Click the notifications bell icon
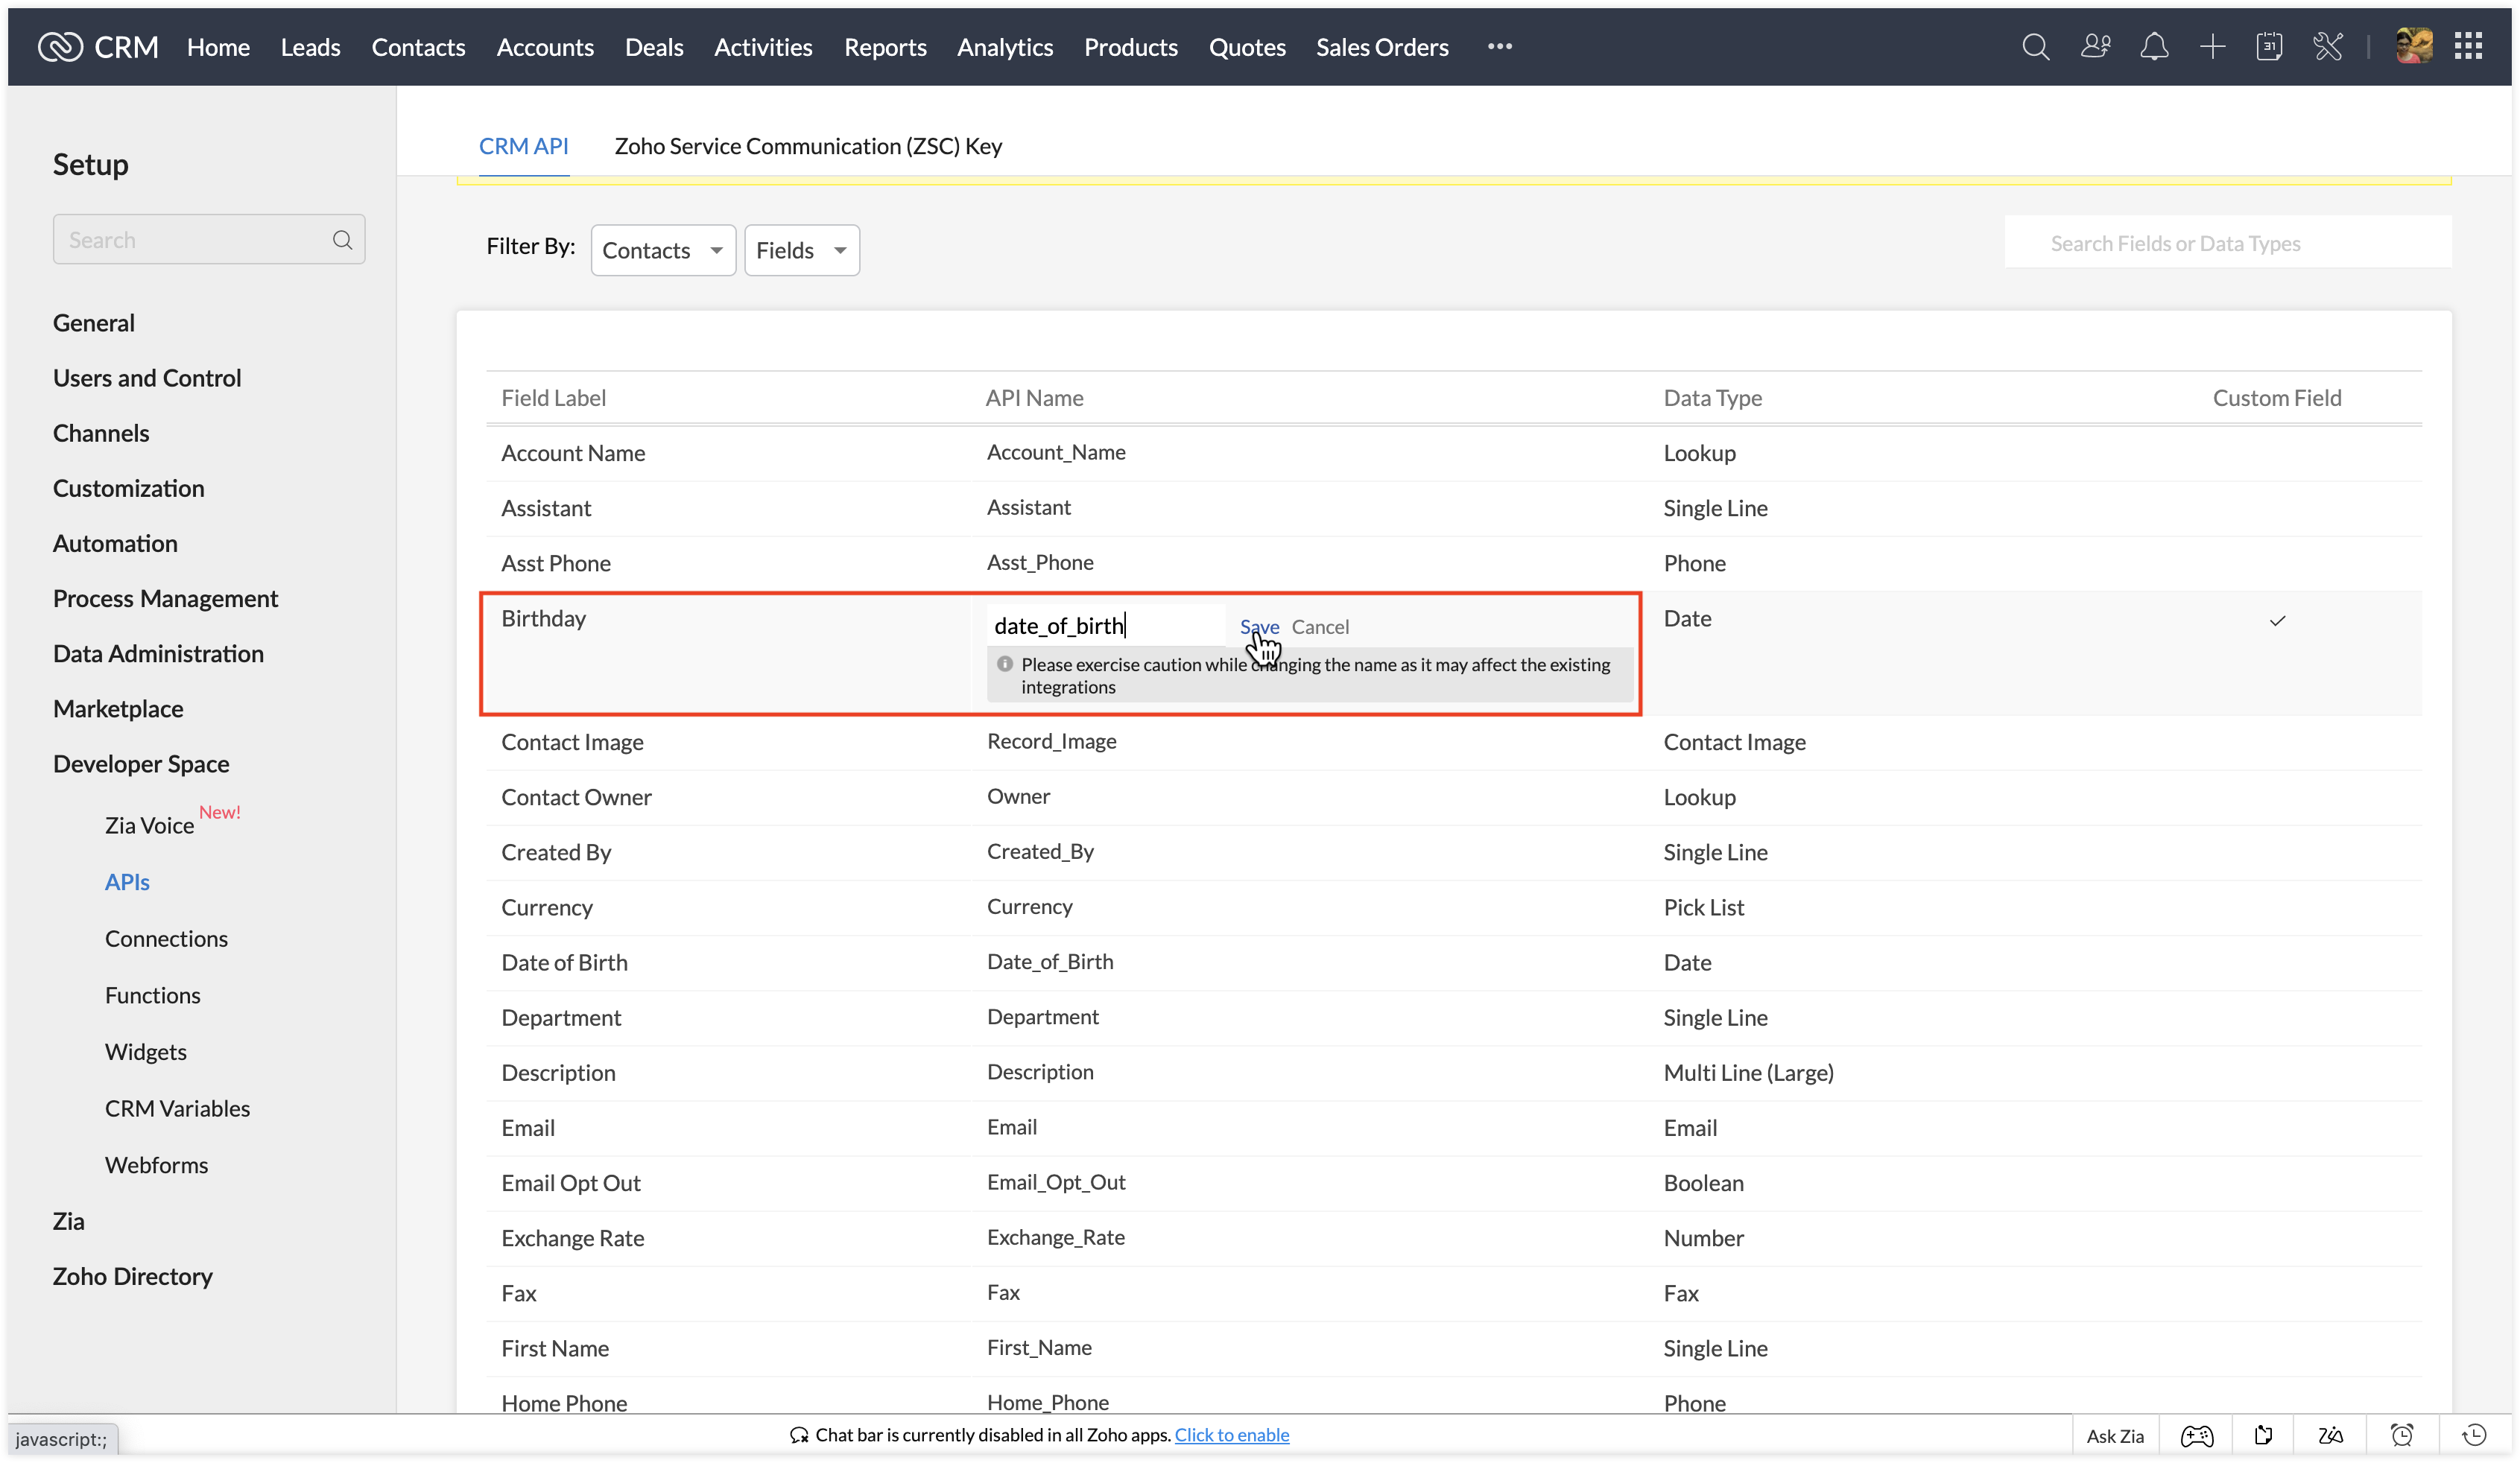Screen dimensions: 2520x1463 [2153, 47]
